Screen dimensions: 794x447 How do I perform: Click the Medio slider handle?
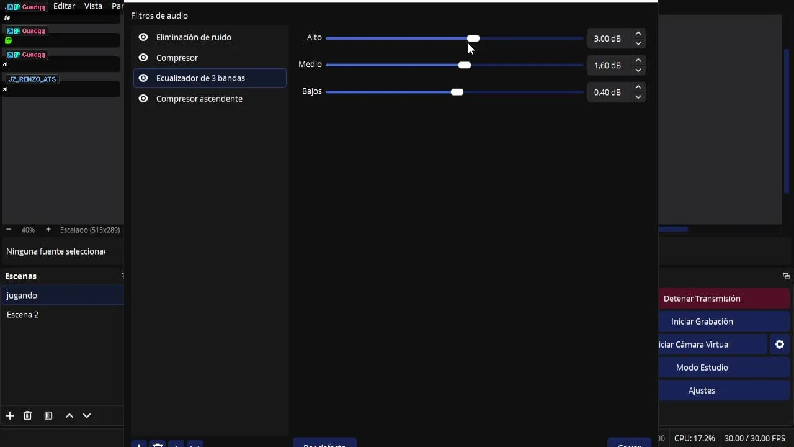coord(465,65)
